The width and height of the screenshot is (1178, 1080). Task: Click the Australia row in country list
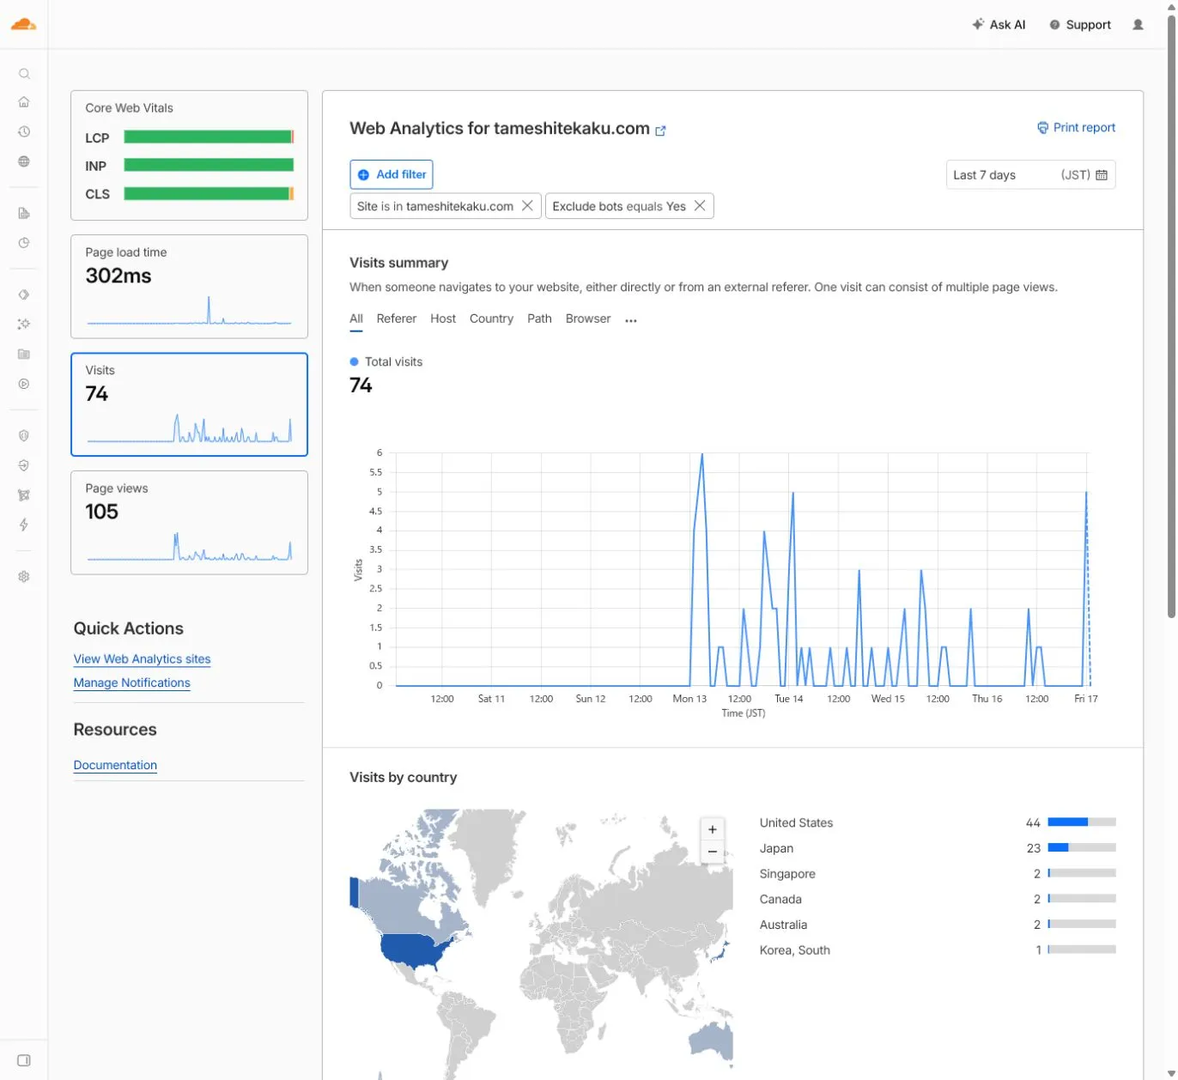click(938, 925)
